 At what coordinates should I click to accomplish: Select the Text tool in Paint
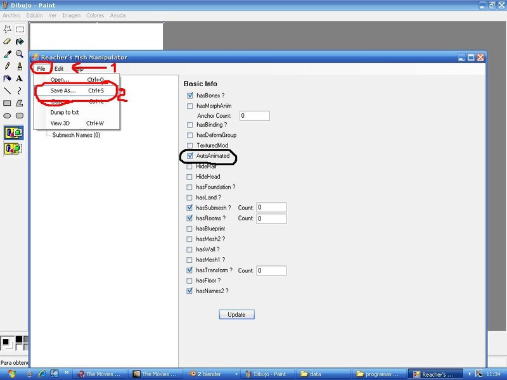tap(20, 79)
